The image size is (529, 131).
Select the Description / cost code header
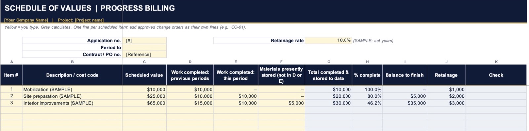(x=72, y=75)
